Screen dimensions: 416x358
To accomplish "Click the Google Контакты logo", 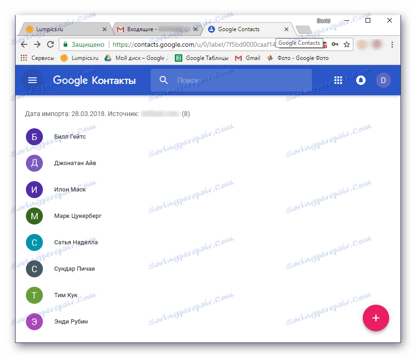I will [x=94, y=80].
